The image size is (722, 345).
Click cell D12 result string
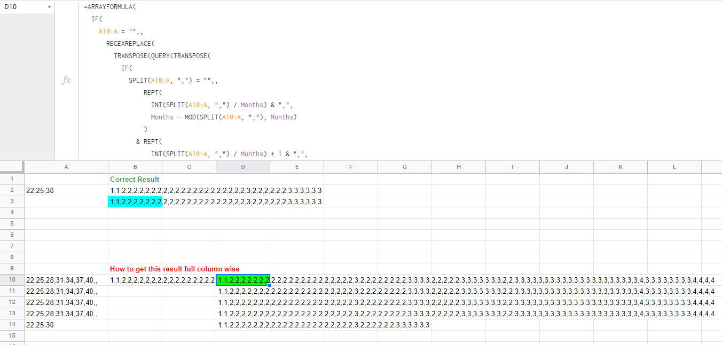466,302
